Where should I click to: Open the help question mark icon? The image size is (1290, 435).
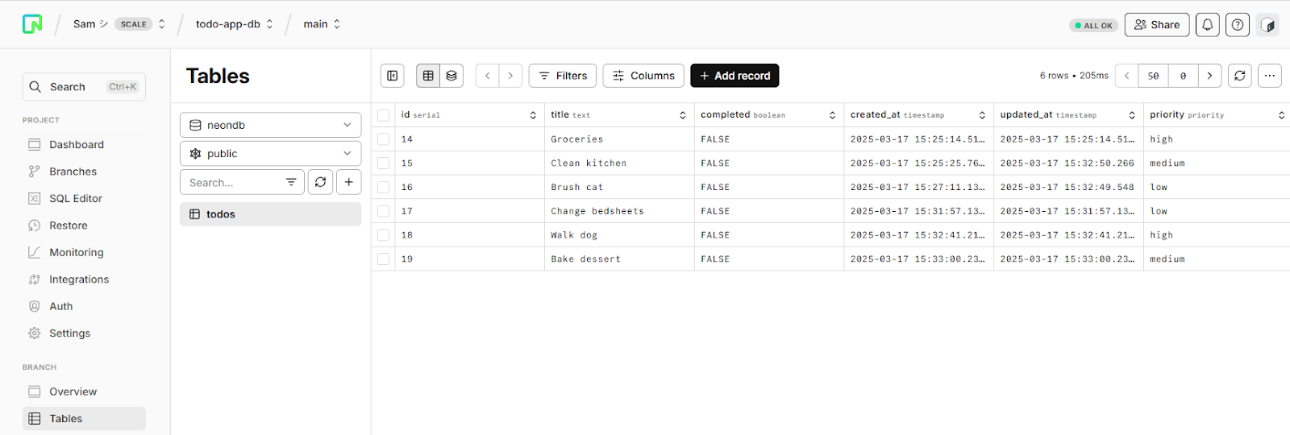[1238, 25]
